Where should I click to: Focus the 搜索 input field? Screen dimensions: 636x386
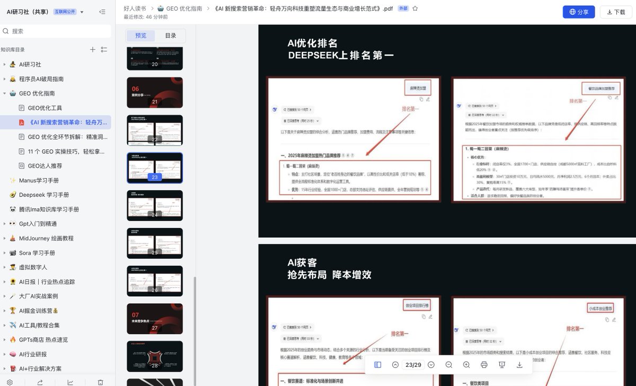click(x=56, y=31)
